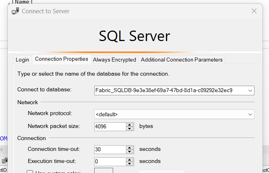This screenshot has height=173, width=269.
Task: Increase Connection time-out with up arrow
Action: coord(130,148)
